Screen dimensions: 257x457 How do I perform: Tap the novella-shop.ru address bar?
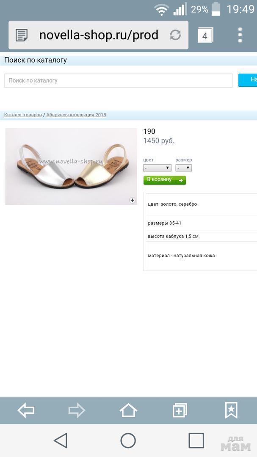pyautogui.click(x=99, y=35)
